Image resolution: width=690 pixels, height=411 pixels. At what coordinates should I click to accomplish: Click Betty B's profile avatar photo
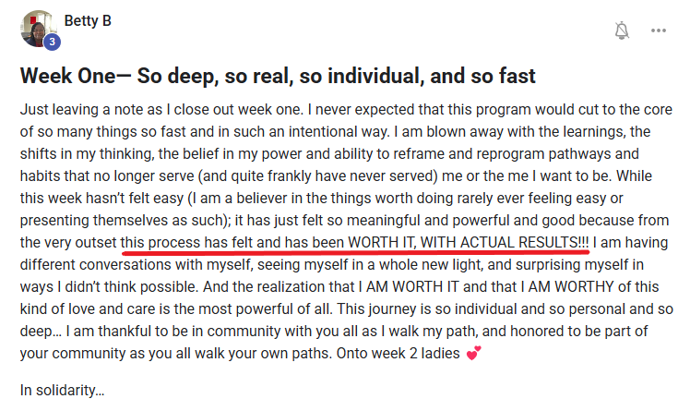point(37,29)
